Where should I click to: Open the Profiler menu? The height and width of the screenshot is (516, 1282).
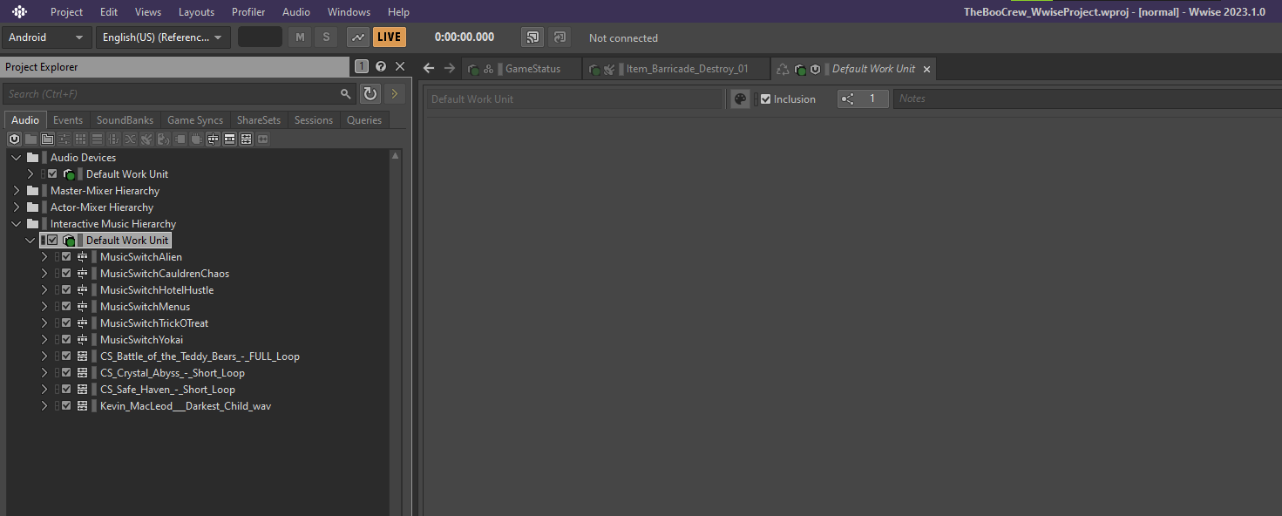248,11
